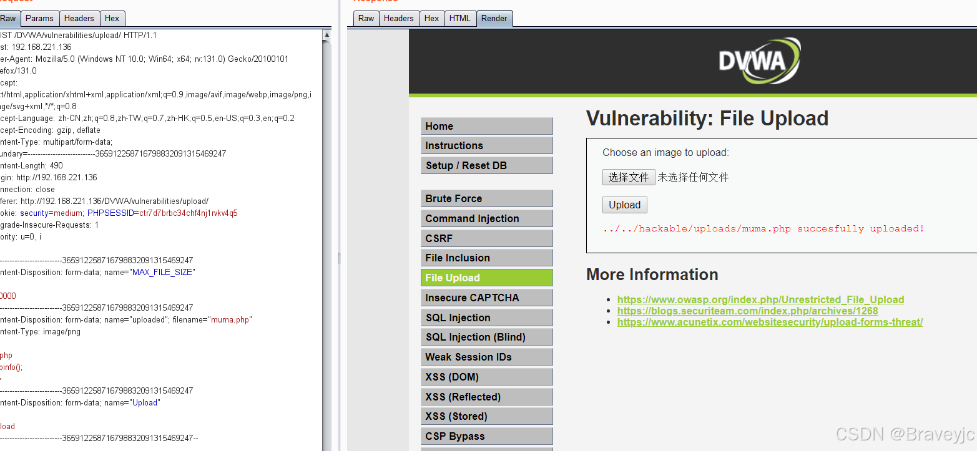Open the response HTML tab
Image resolution: width=977 pixels, height=451 pixels.
pos(460,18)
